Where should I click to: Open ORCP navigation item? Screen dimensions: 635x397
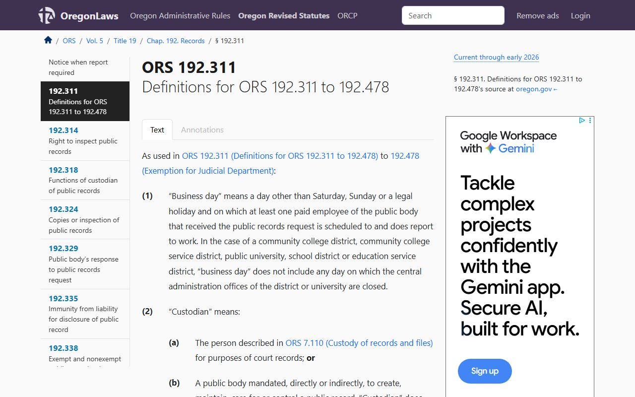pos(347,15)
